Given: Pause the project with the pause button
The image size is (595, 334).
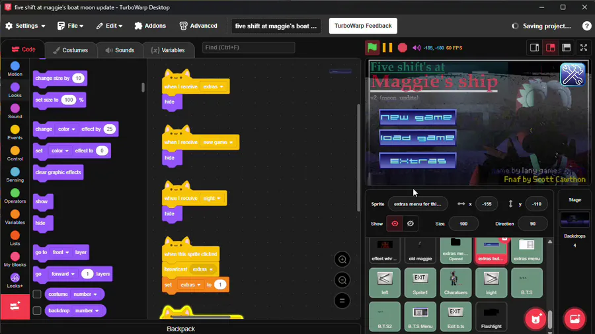Looking at the screenshot, I should [387, 48].
